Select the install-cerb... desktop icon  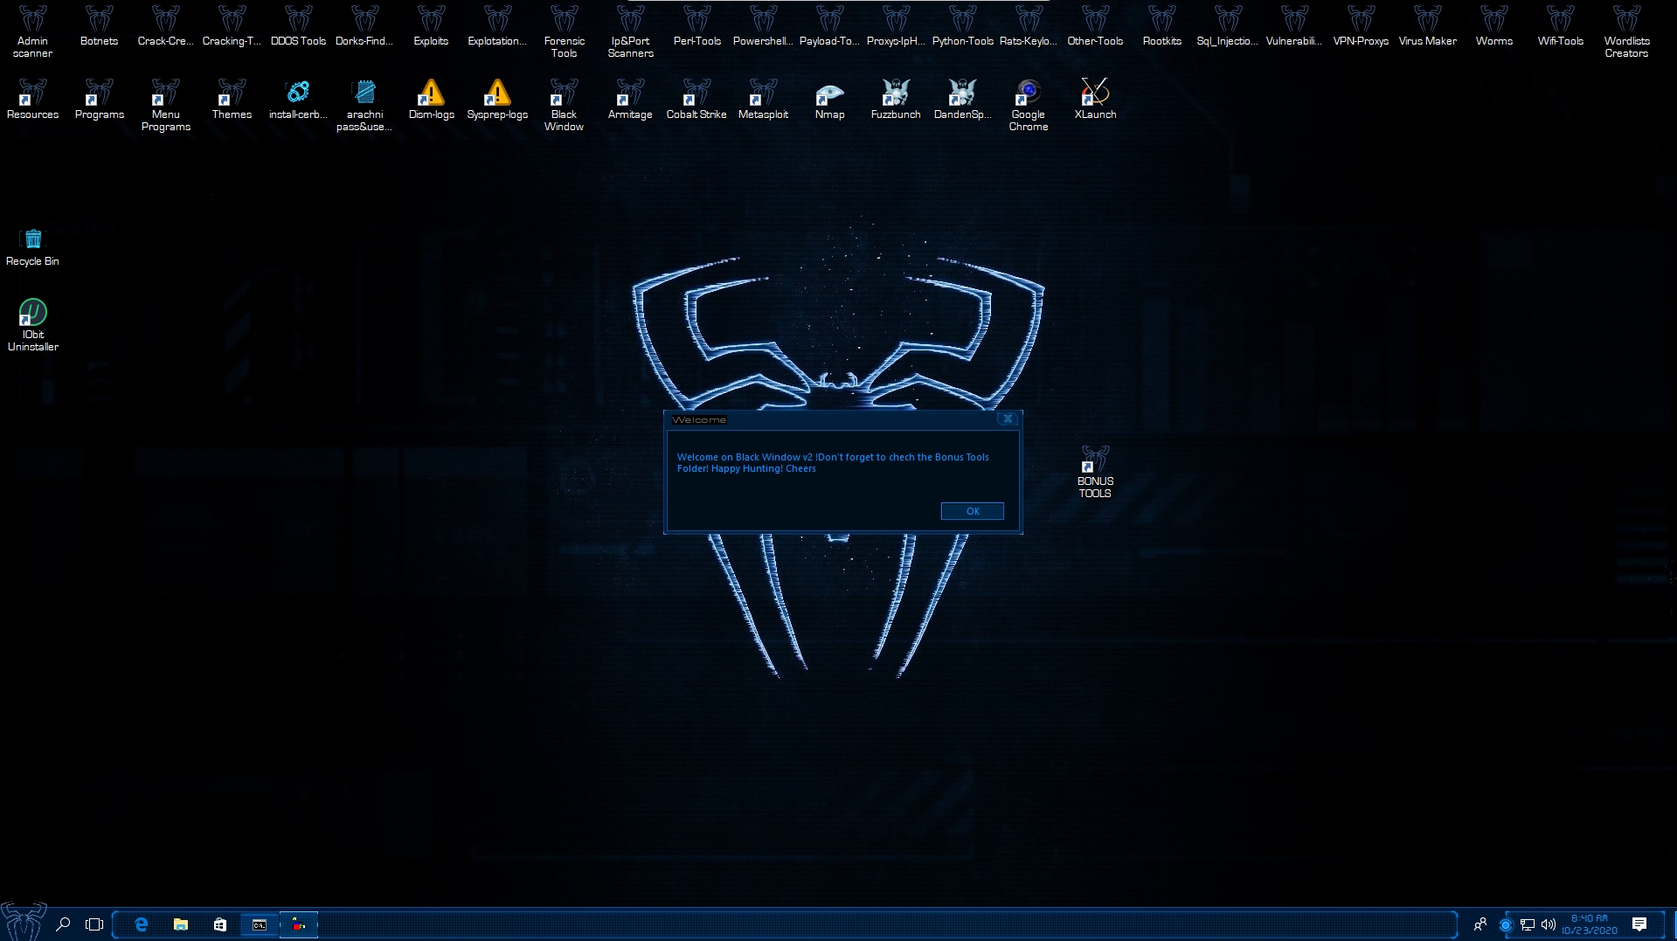298,100
